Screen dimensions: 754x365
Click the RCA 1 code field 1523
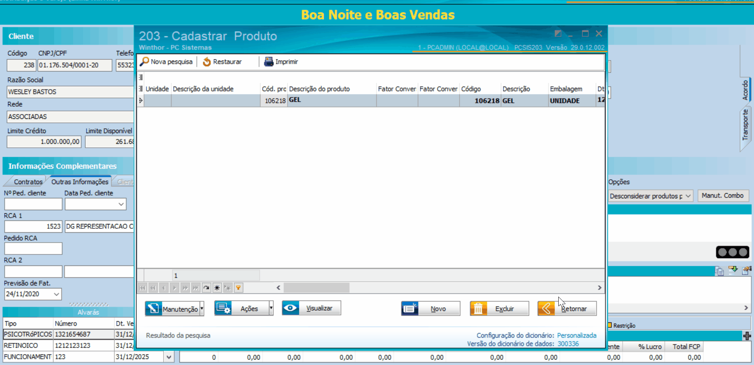point(33,226)
